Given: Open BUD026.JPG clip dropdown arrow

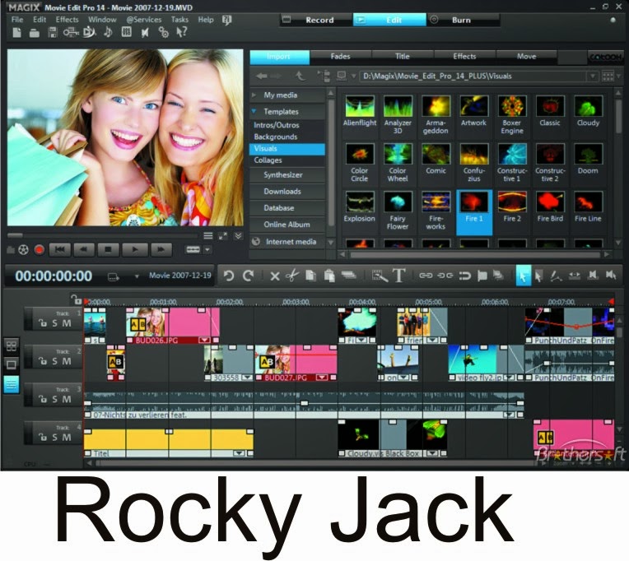Looking at the screenshot, I should point(204,341).
